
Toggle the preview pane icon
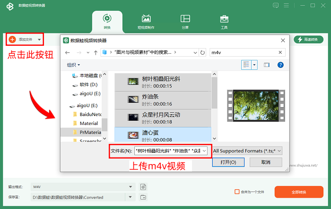(267, 65)
